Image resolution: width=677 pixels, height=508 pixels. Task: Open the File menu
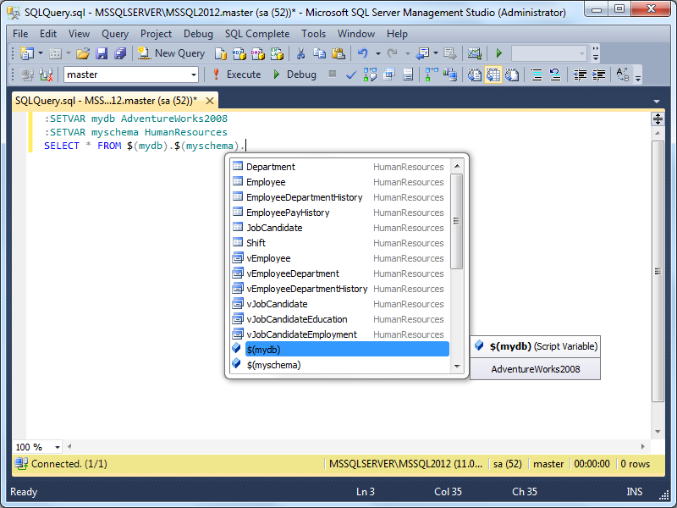tap(20, 34)
